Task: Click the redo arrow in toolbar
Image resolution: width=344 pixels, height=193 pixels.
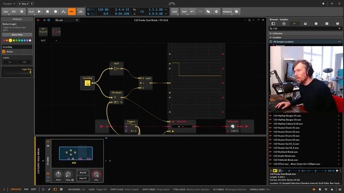Action: coord(200,12)
